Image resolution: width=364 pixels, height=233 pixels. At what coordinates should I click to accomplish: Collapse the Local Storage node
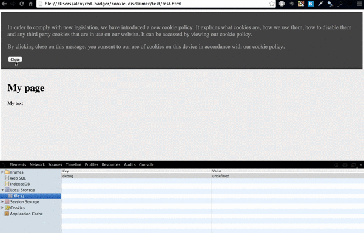click(x=2, y=190)
